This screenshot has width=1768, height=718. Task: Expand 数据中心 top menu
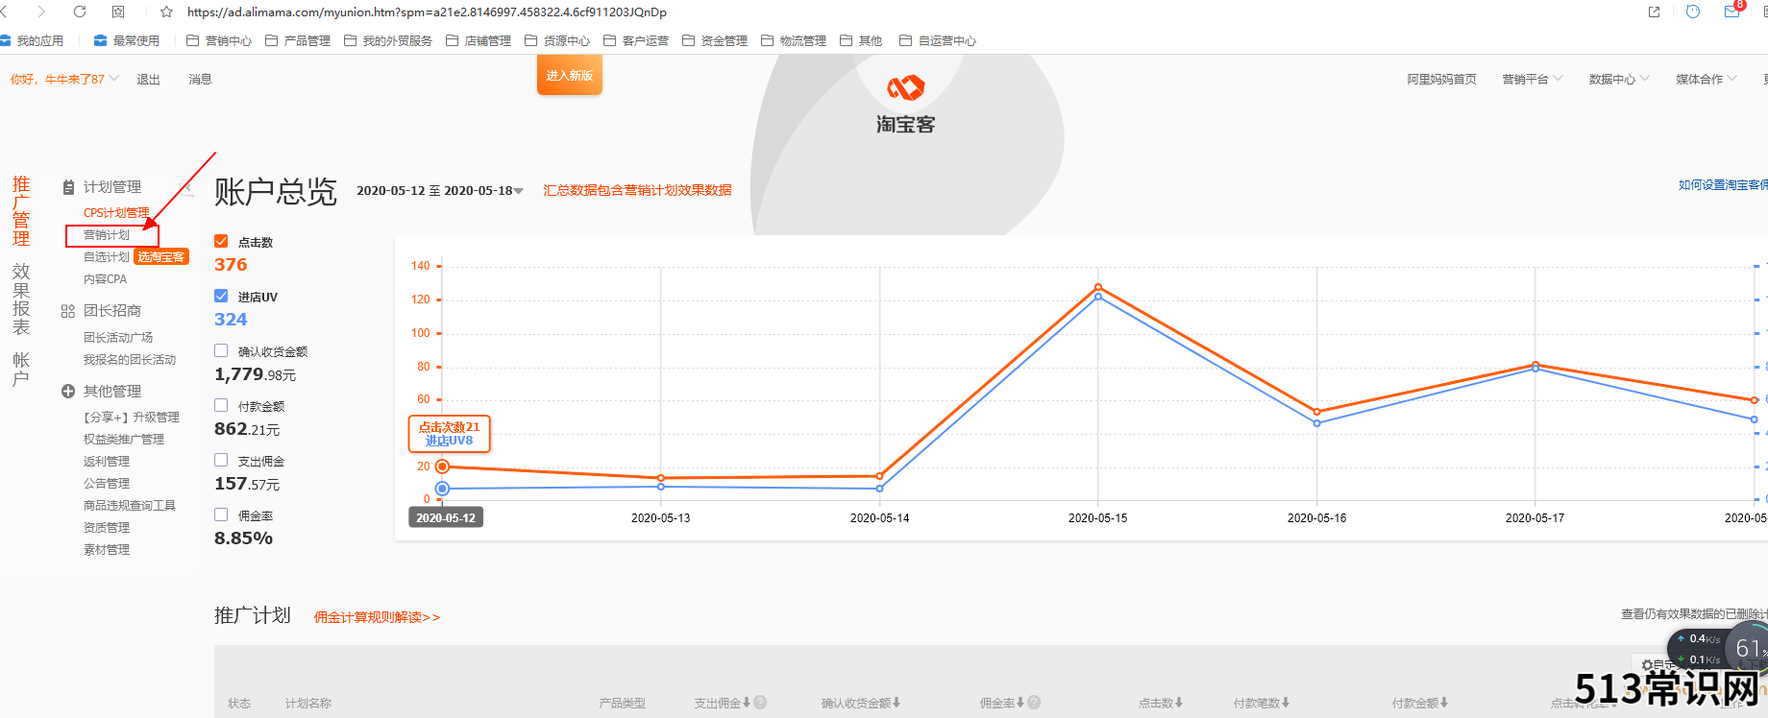pyautogui.click(x=1619, y=79)
